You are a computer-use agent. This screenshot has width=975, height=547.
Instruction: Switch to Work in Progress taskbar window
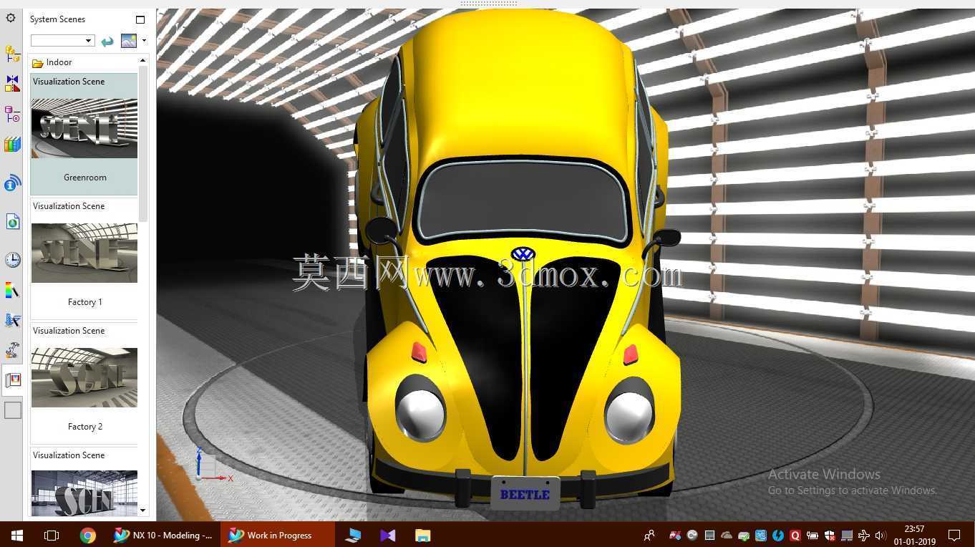point(278,535)
